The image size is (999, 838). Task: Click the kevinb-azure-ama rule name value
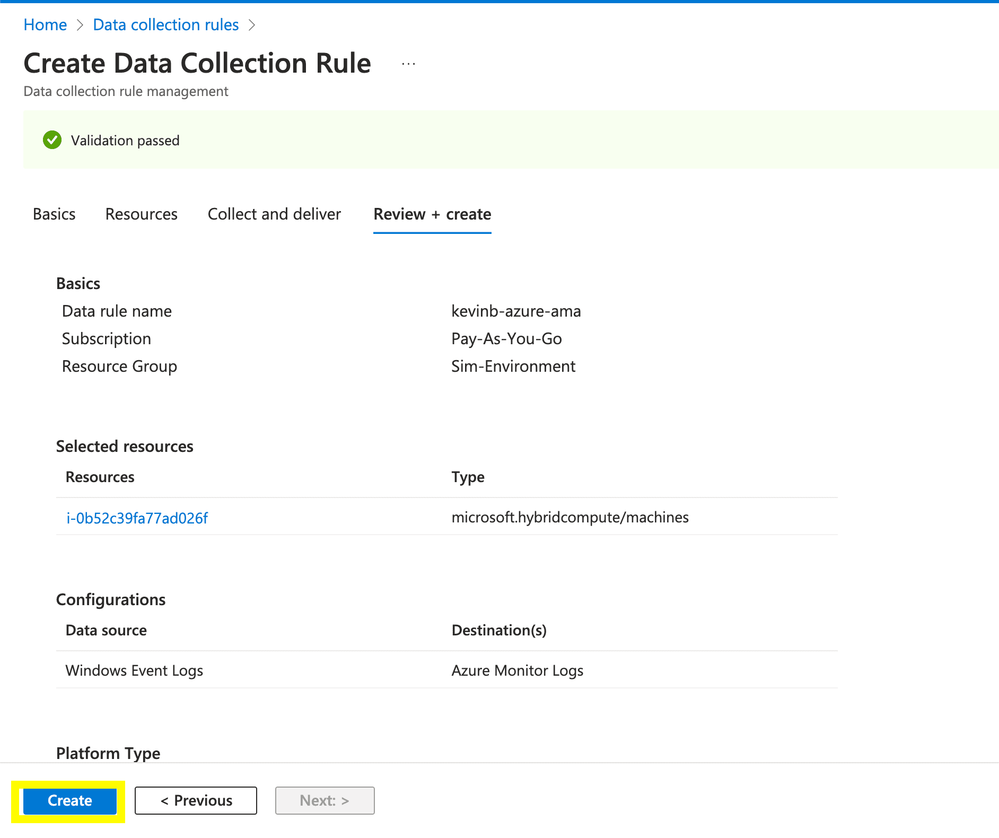[x=516, y=311]
